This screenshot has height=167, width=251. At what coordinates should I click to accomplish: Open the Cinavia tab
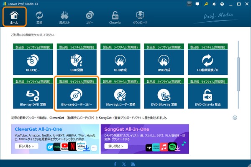[115, 18]
